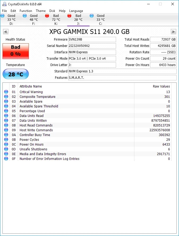
Task: Select Host Write Commands raw value 22593576008
Action: 160,130
